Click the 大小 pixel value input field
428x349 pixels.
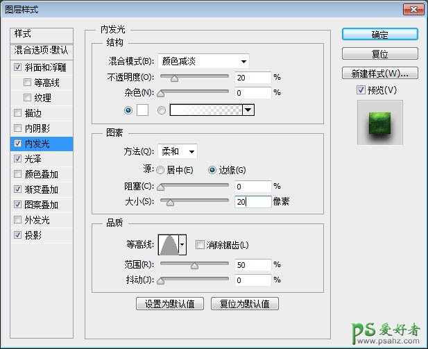pos(251,202)
